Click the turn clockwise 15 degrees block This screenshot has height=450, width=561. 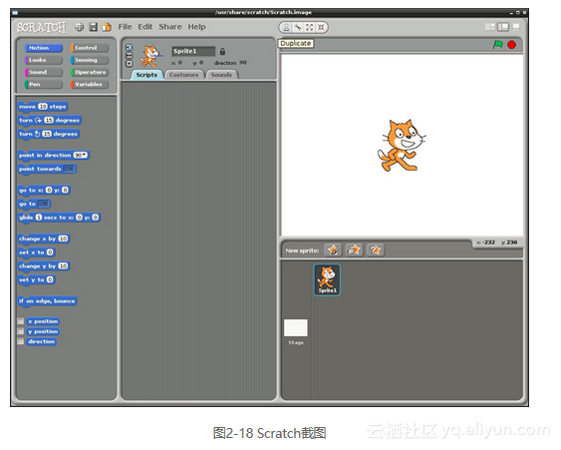50,121
